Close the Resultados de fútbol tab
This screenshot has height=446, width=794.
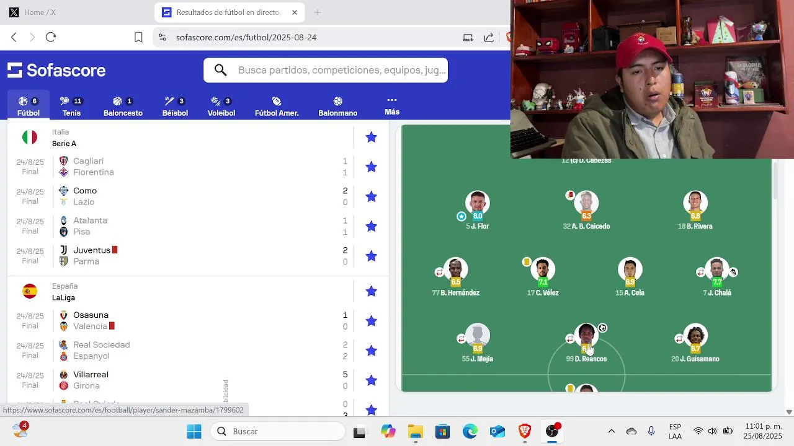(x=295, y=12)
